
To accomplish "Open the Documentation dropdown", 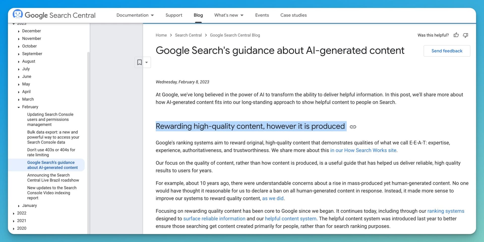I will pos(135,15).
